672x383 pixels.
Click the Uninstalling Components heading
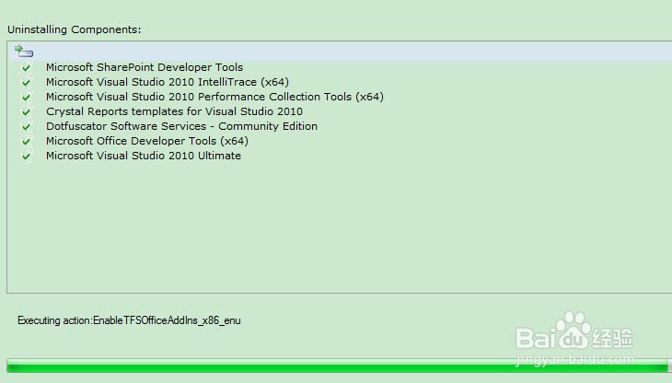pyautogui.click(x=75, y=29)
